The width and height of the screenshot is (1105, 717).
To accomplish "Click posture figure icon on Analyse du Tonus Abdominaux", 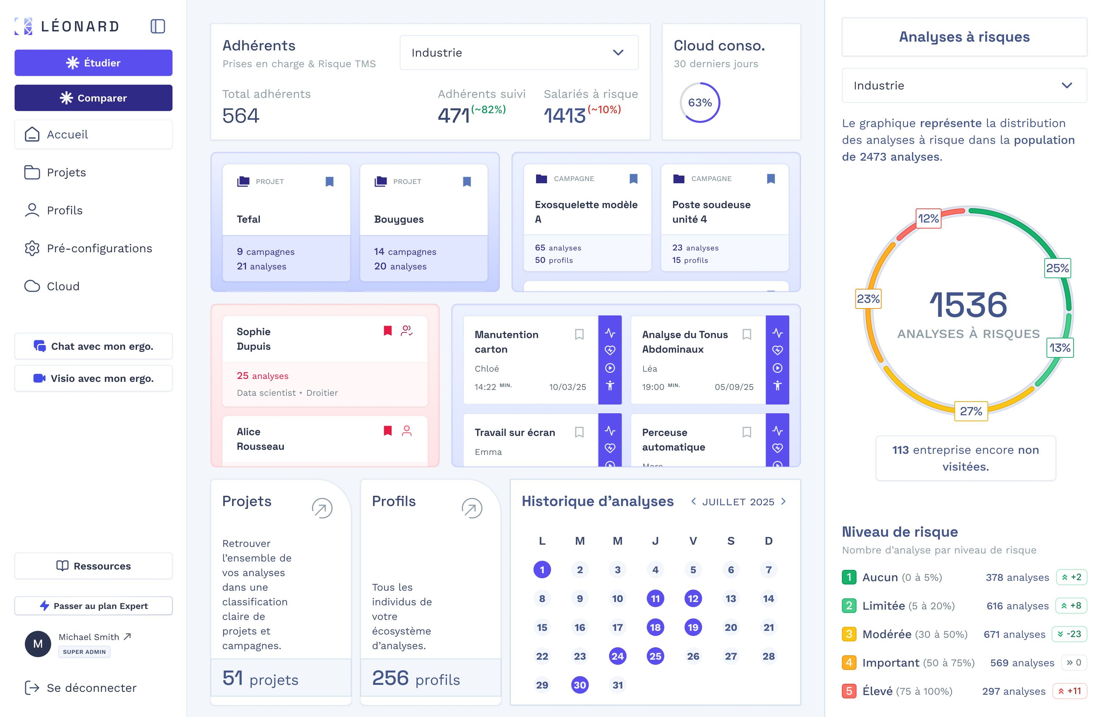I will [x=778, y=386].
